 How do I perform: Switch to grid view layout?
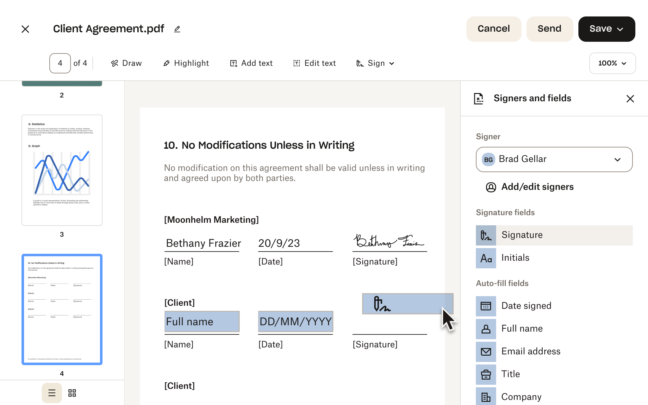72,392
